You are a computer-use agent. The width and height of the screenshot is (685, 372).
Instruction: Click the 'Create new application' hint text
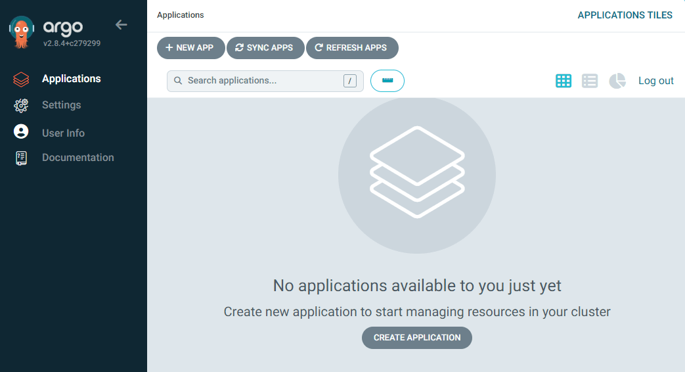(x=417, y=312)
